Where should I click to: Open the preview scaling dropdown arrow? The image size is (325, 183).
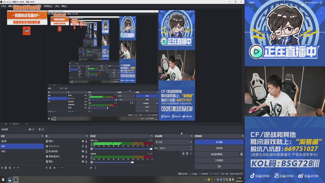26,124
